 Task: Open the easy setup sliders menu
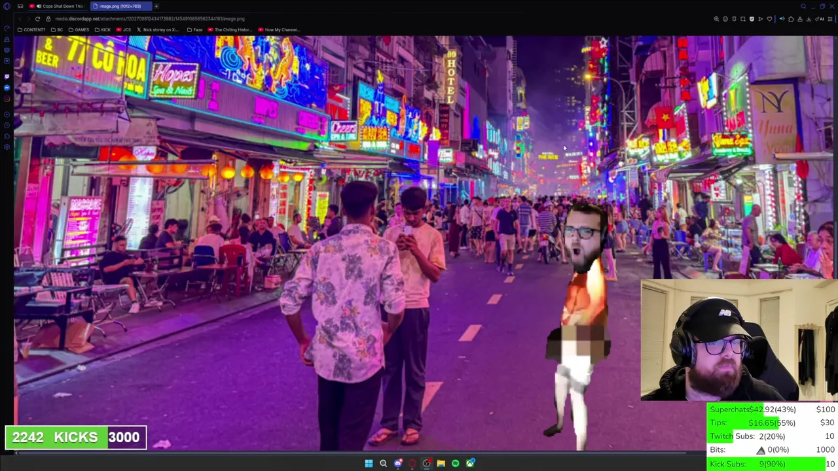coord(830,19)
